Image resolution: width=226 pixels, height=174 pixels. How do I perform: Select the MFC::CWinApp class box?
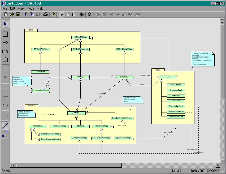[41, 49]
